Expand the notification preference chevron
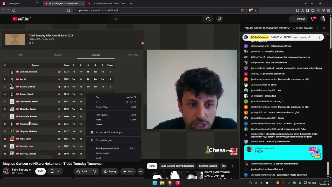The height and width of the screenshot is (187, 332). (58, 171)
